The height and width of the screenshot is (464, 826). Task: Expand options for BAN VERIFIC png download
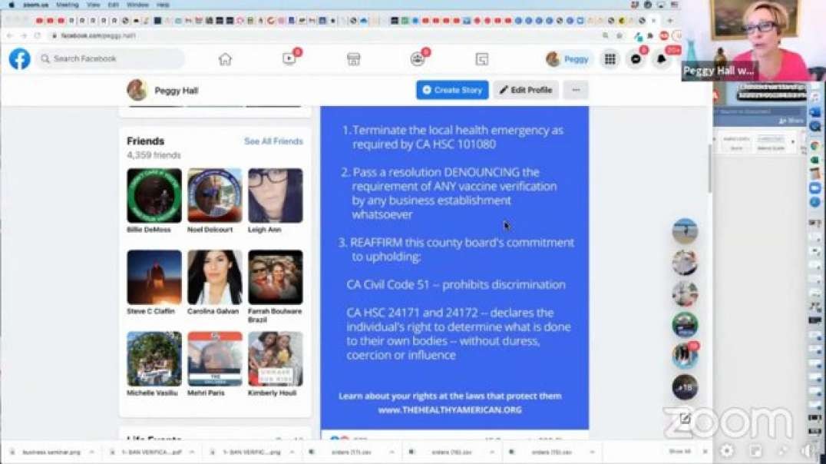coord(292,452)
